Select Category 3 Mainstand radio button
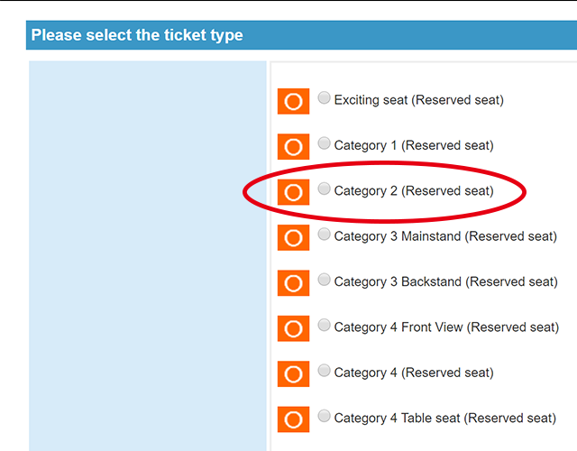This screenshot has width=577, height=451. pos(325,235)
